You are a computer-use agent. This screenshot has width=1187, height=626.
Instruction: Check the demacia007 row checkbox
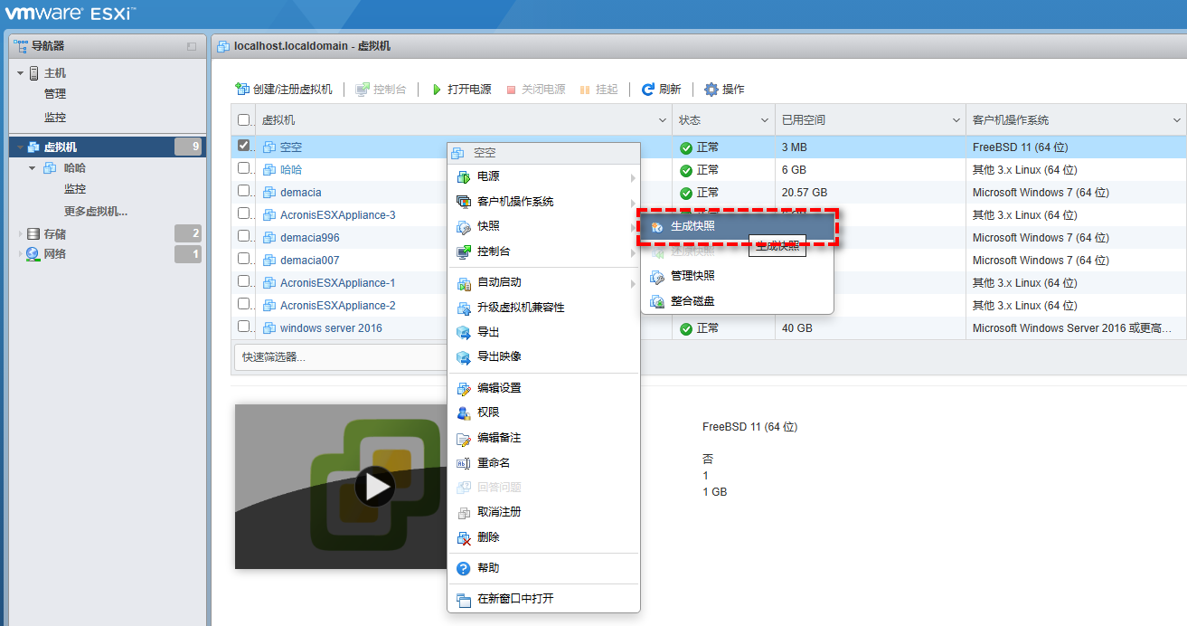(244, 259)
